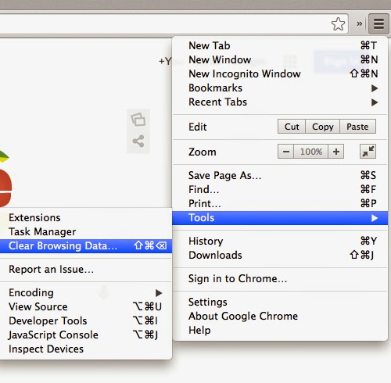Select New Tab from the menu
This screenshot has width=391, height=383.
[280, 45]
